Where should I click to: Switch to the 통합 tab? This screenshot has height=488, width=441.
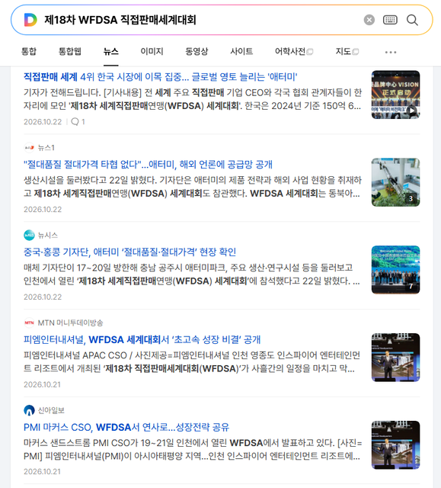point(29,51)
